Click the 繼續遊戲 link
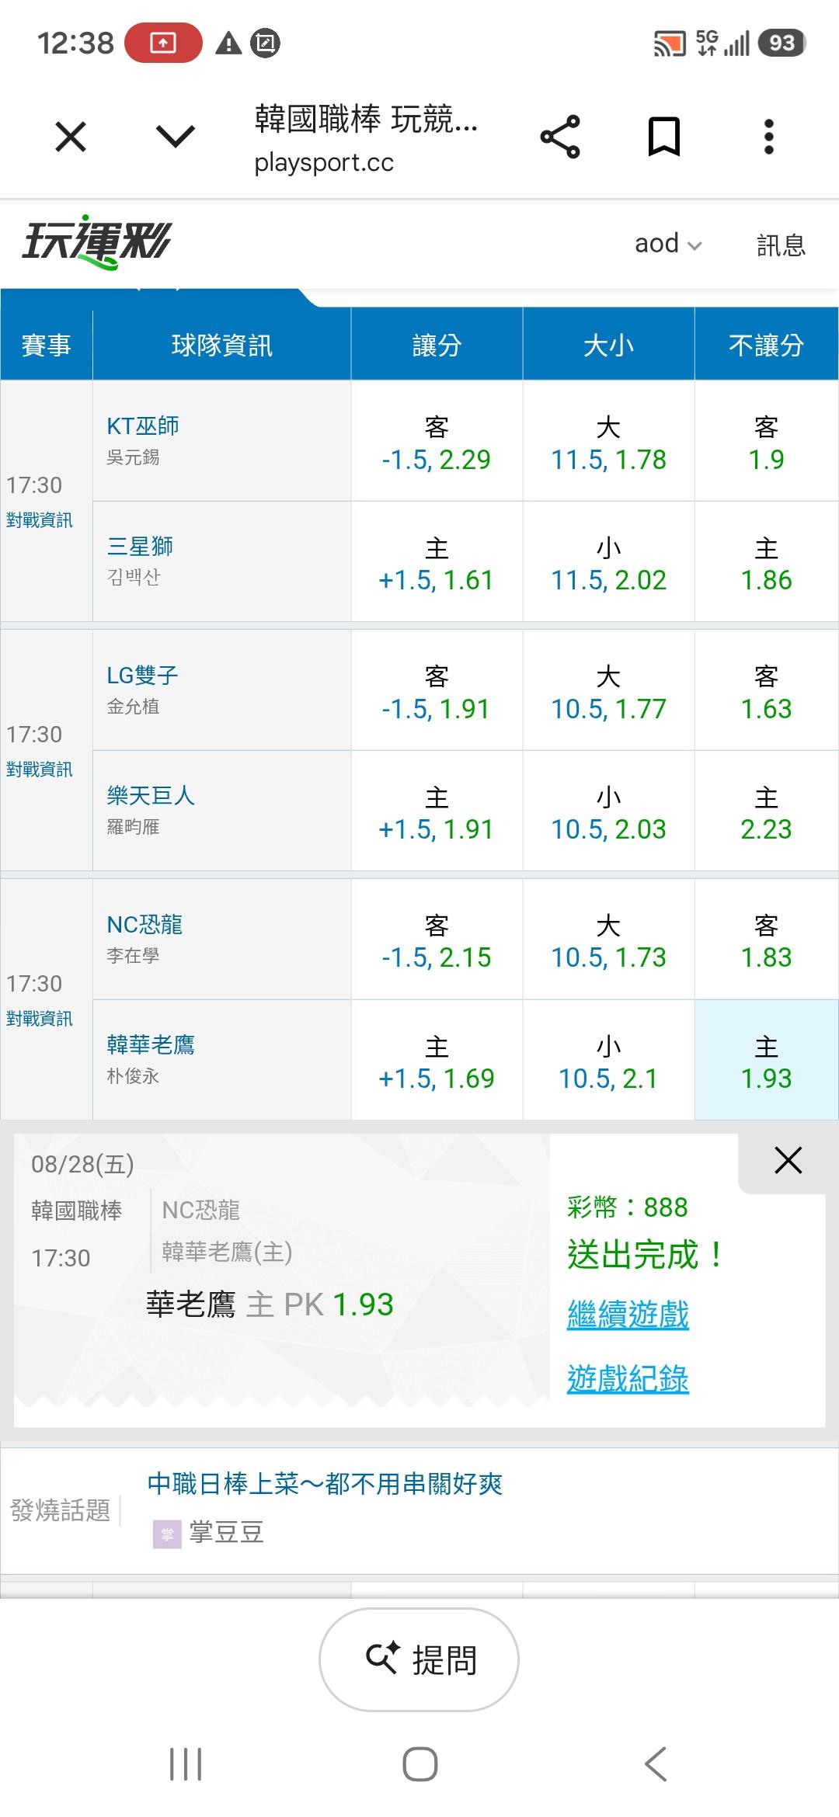839x1817 pixels. click(x=628, y=1315)
